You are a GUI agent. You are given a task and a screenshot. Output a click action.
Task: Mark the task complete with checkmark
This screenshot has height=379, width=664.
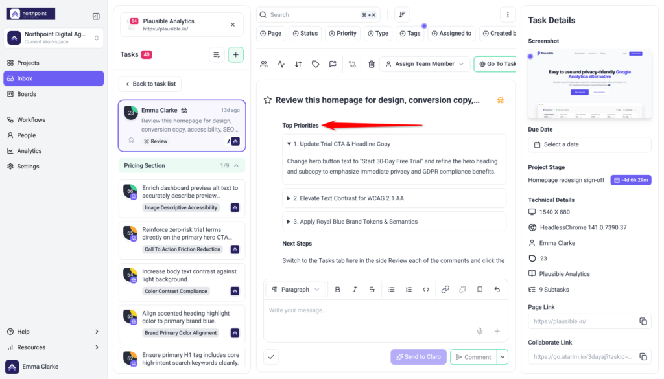coord(271,357)
